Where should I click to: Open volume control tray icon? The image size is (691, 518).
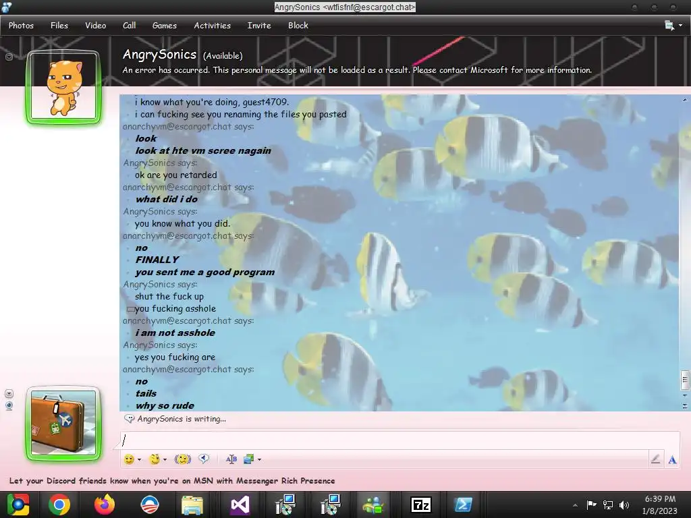(x=624, y=505)
